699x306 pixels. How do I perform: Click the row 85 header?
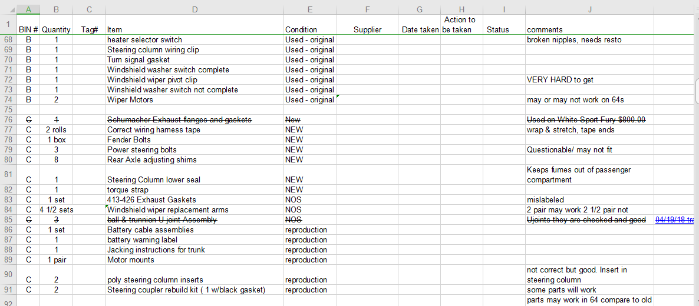click(x=8, y=220)
